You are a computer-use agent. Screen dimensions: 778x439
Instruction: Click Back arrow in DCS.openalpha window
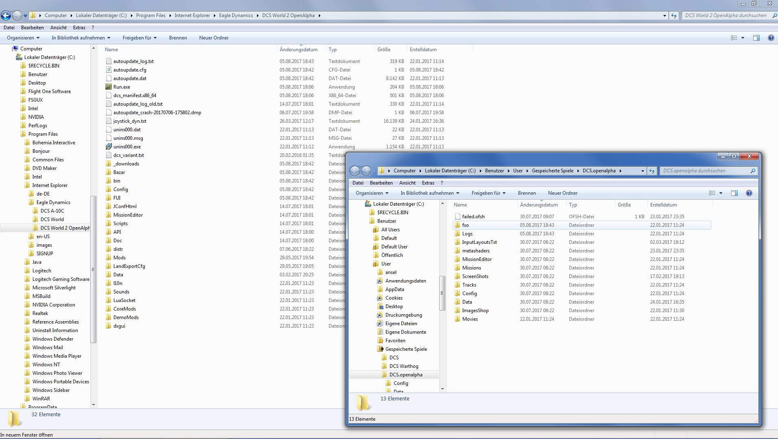[355, 171]
